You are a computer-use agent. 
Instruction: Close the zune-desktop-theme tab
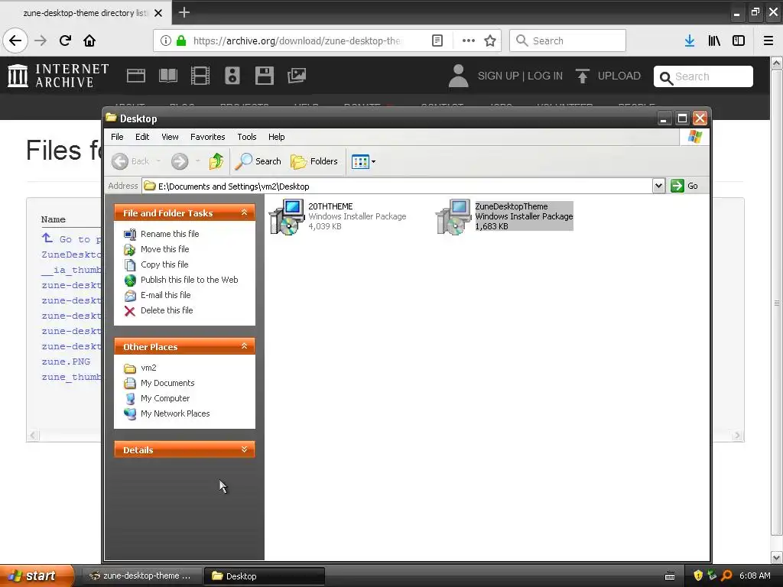[158, 13]
